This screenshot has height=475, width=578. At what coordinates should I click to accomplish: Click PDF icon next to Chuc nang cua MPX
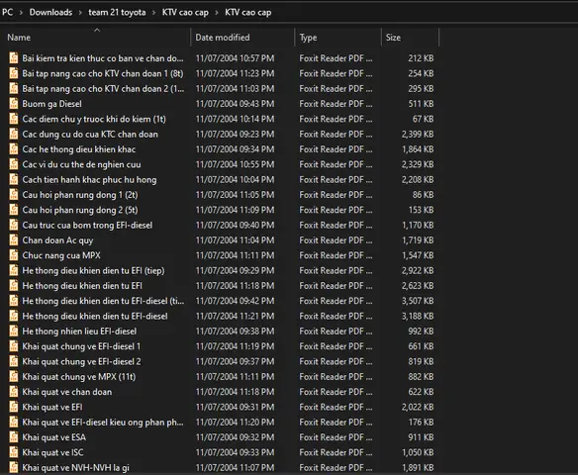pyautogui.click(x=14, y=255)
